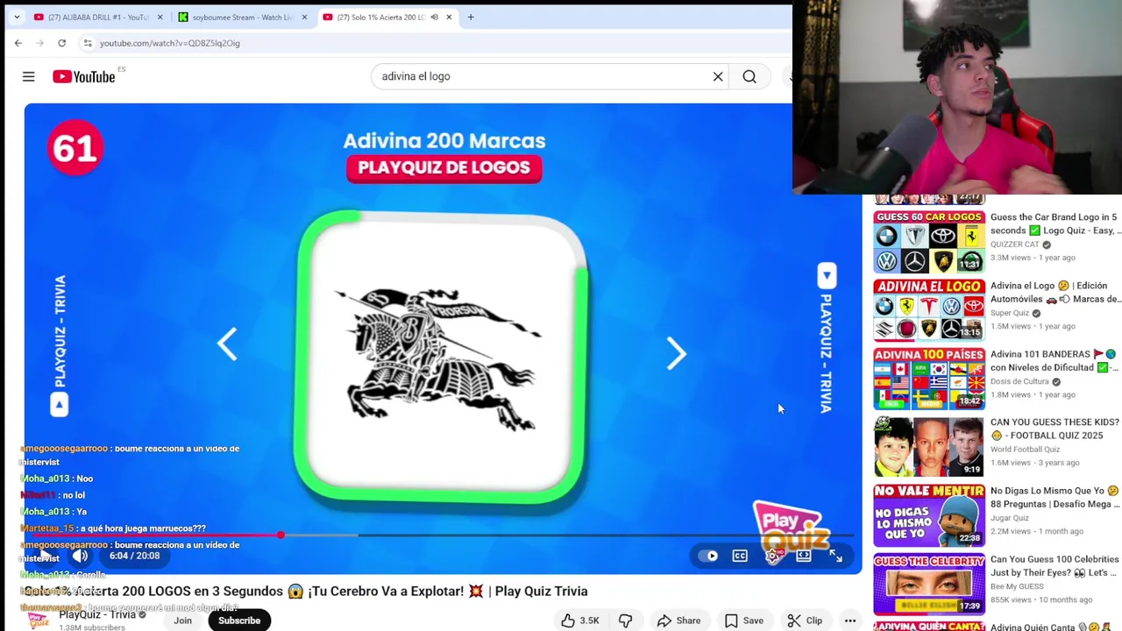
Task: Save the video to a playlist
Action: [744, 620]
